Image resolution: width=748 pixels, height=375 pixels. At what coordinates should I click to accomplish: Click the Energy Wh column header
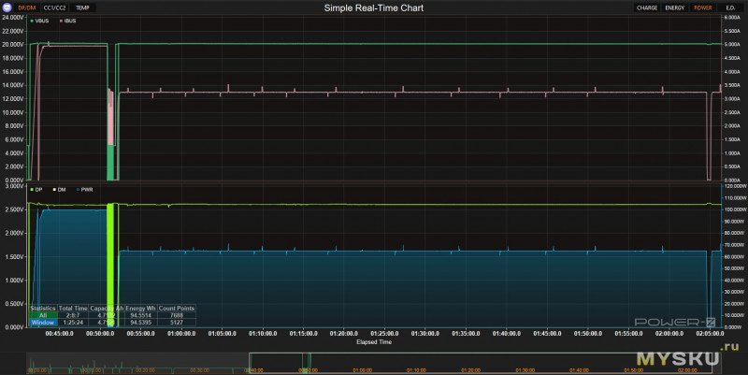[140, 307]
